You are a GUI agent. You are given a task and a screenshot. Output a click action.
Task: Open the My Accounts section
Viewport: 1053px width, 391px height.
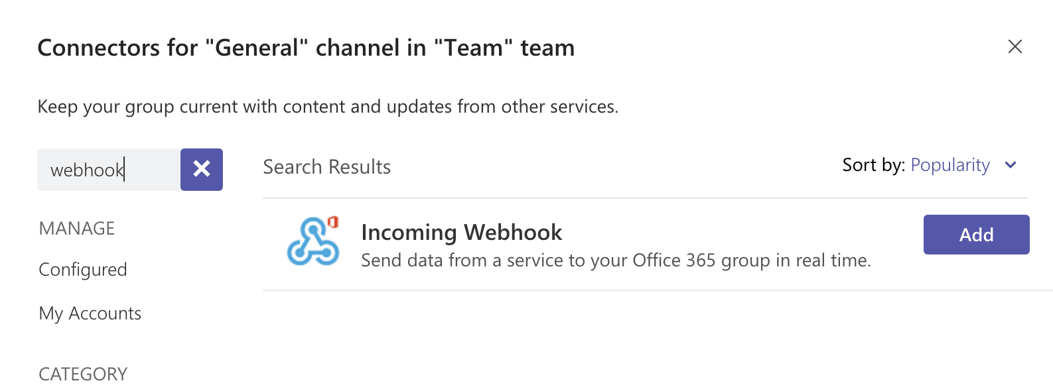(x=90, y=313)
